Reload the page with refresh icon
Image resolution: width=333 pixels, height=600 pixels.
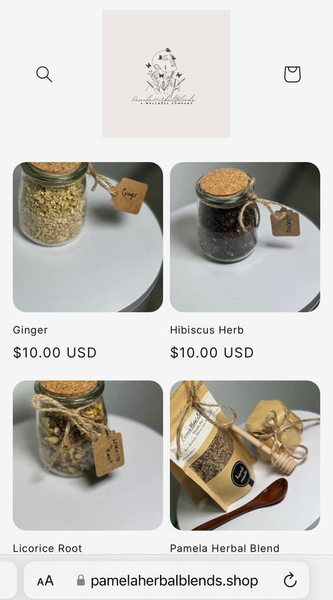coord(290,580)
